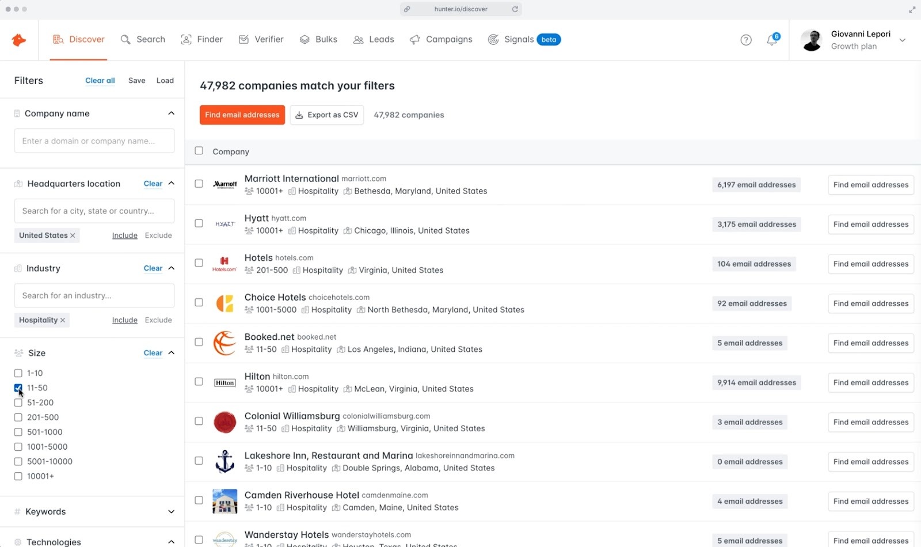The width and height of the screenshot is (921, 547).
Task: Click the Keywords hash icon
Action: click(x=17, y=511)
